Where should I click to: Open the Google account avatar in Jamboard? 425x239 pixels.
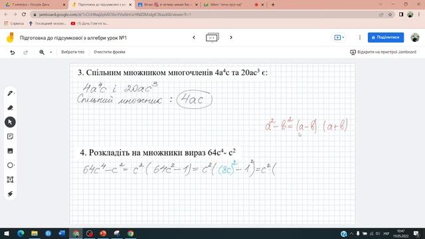click(x=414, y=37)
